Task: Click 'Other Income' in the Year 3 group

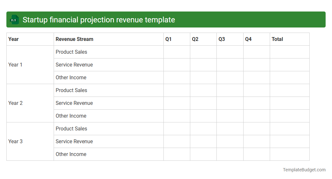Action: 109,154
